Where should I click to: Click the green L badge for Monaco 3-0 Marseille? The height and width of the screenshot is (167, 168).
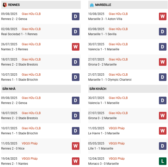163,161
